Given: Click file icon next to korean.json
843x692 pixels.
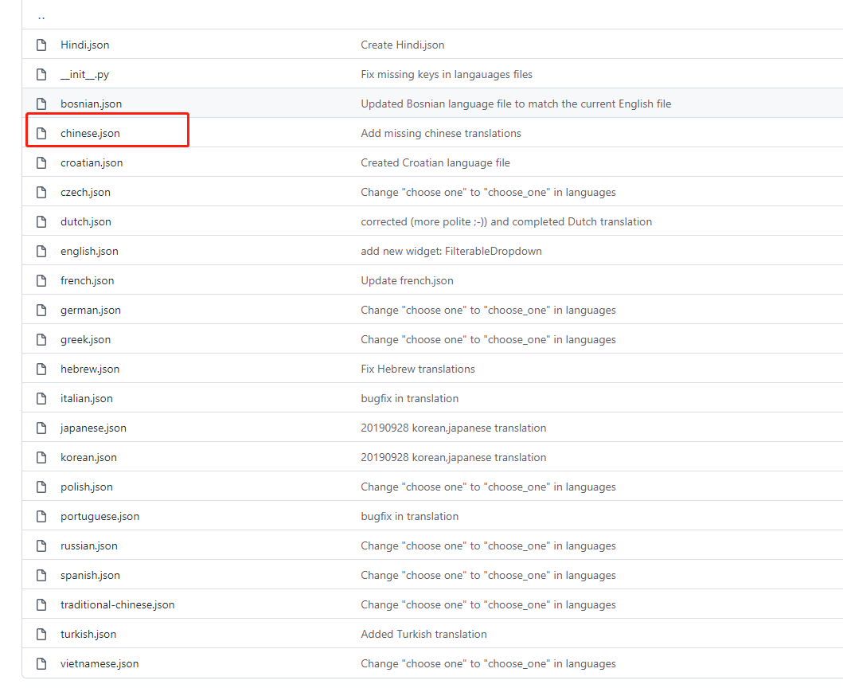Looking at the screenshot, I should [x=41, y=458].
